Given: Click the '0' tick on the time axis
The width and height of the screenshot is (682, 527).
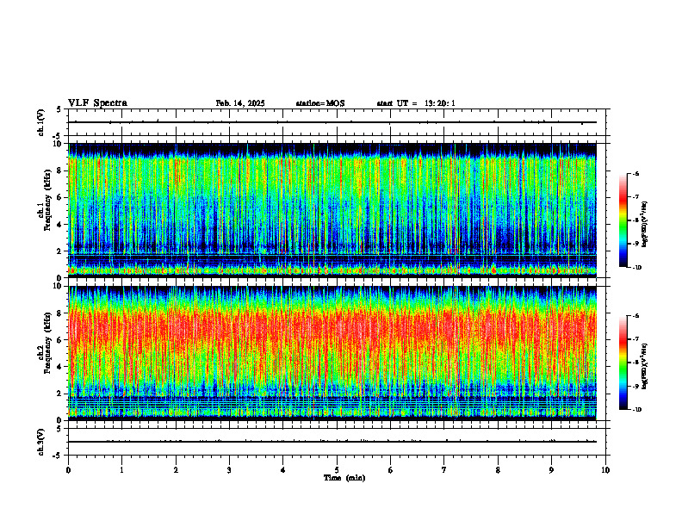Looking at the screenshot, I should click(68, 470).
